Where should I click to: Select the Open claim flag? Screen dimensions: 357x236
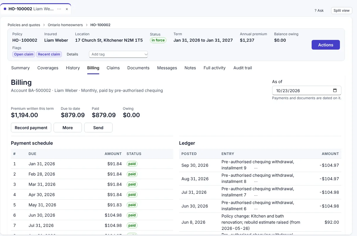coord(24,54)
